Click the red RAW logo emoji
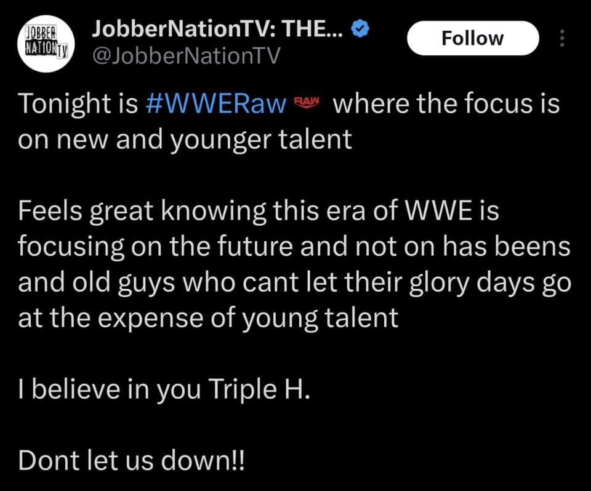The height and width of the screenshot is (491, 591). coord(307,102)
